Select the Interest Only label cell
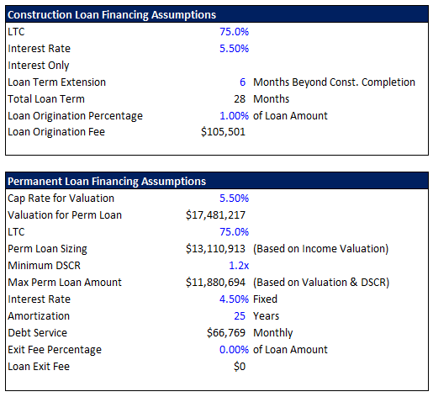433x397 pixels. [x=39, y=66]
